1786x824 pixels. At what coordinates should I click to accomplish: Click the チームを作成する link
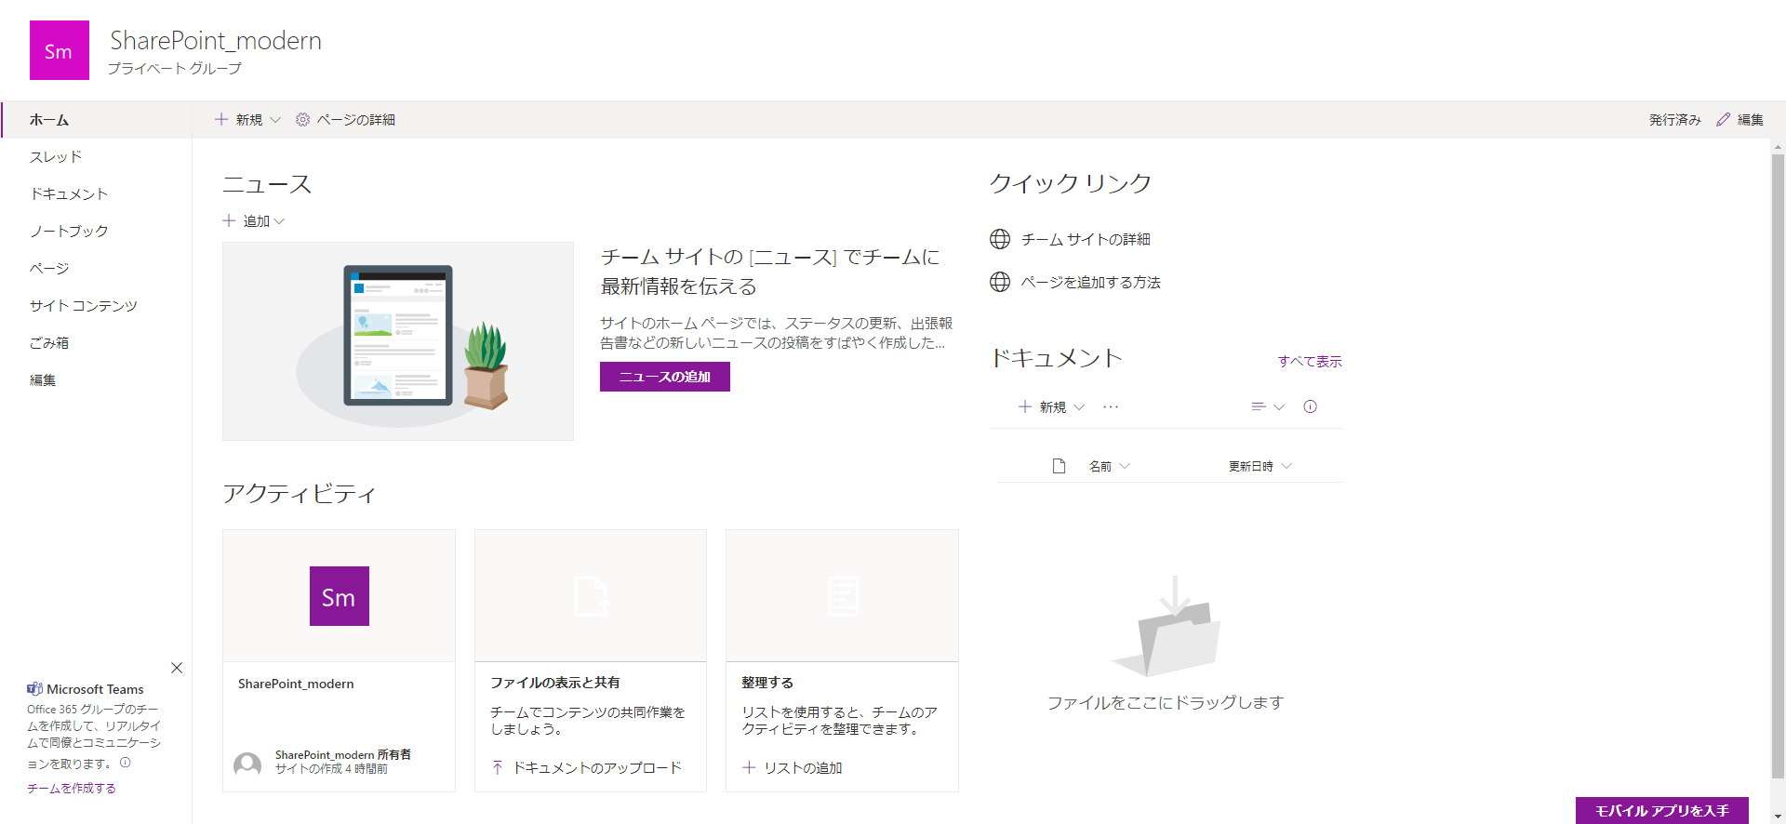[72, 788]
